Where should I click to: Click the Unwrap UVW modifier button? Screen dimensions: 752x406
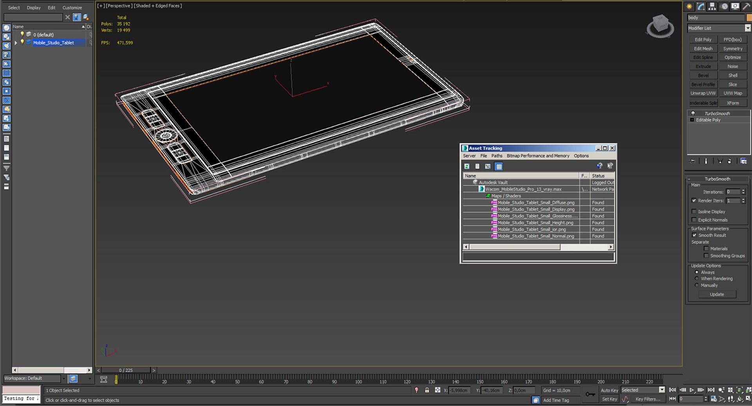(703, 93)
